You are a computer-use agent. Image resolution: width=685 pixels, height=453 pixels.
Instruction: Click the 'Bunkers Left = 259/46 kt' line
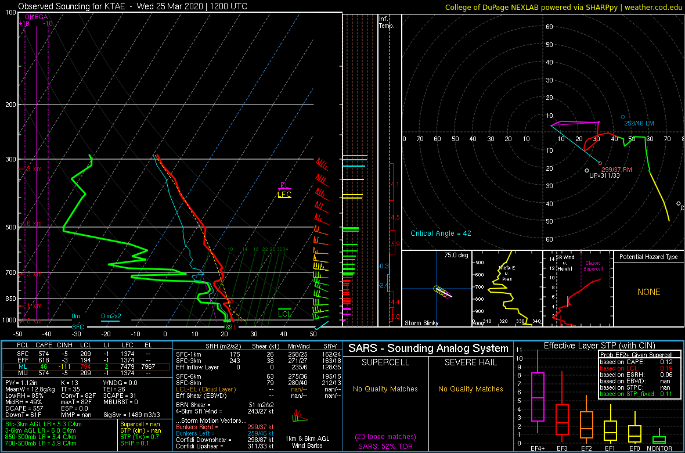tap(224, 433)
